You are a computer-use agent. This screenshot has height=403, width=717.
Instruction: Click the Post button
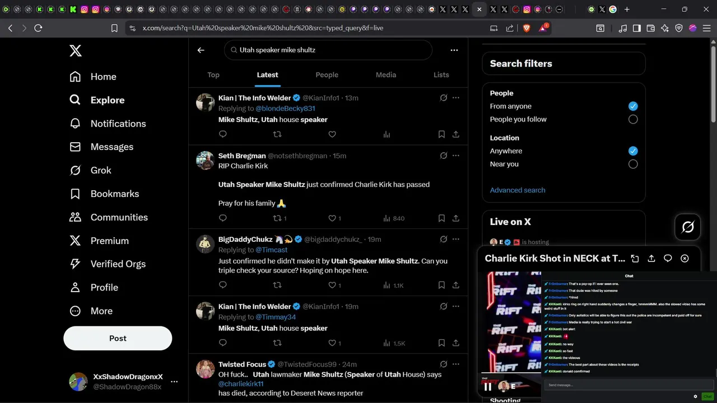pyautogui.click(x=118, y=338)
